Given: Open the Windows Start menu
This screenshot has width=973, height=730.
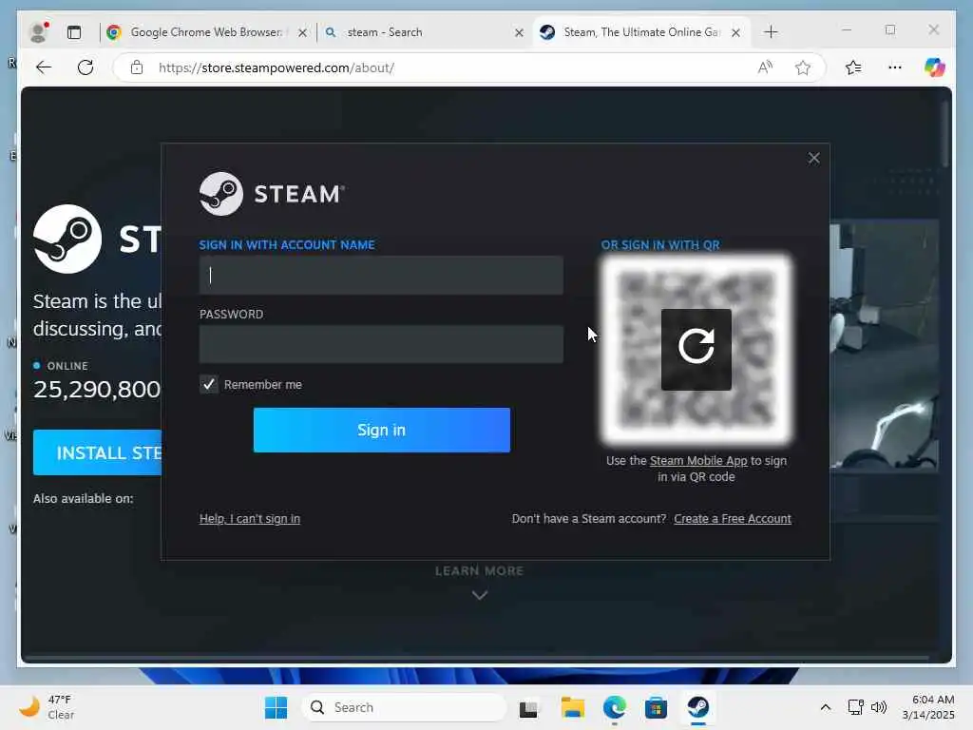Looking at the screenshot, I should coord(276,707).
